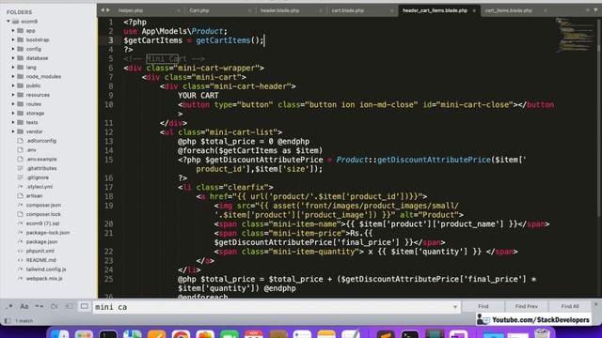Open composer.lock in sidebar
The image size is (602, 338).
pyautogui.click(x=43, y=214)
